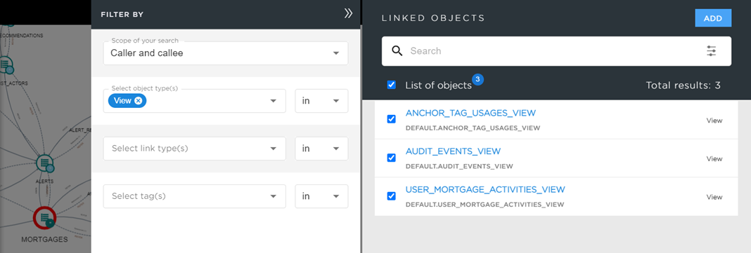The height and width of the screenshot is (253, 751).
Task: Click the magnifier icon in search bar
Action: [x=397, y=51]
